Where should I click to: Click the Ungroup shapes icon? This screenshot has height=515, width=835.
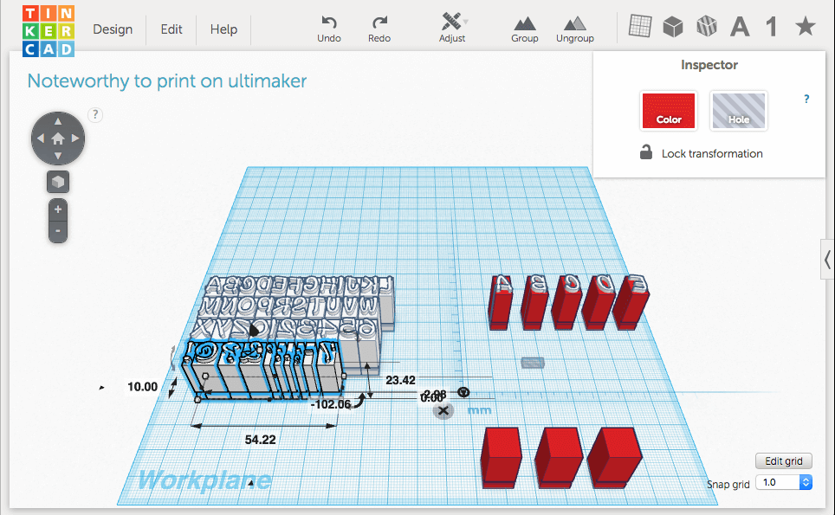(x=574, y=23)
